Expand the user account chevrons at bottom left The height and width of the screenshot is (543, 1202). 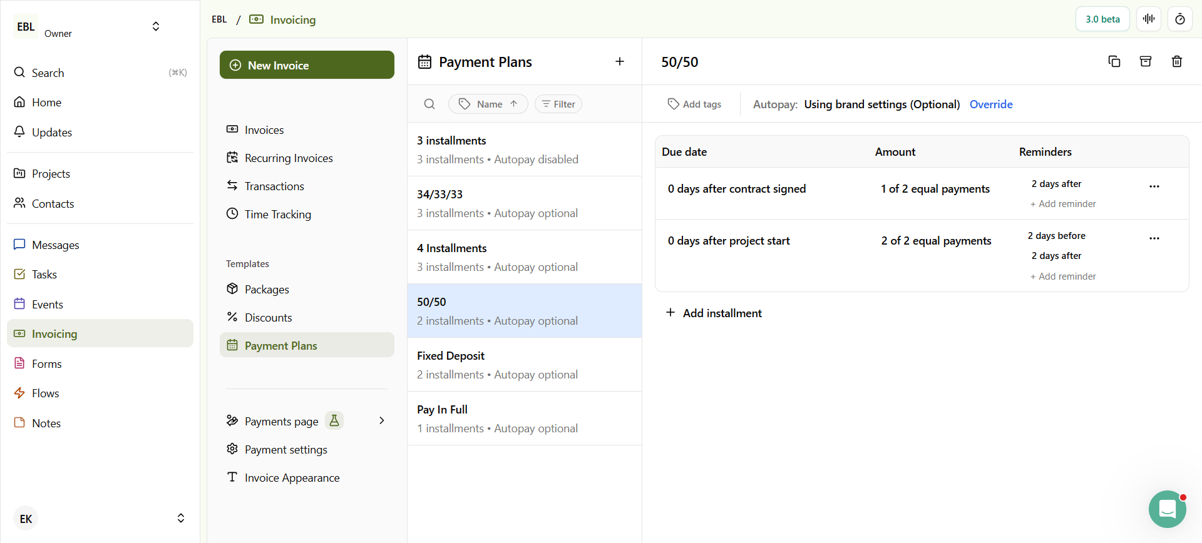(x=181, y=518)
